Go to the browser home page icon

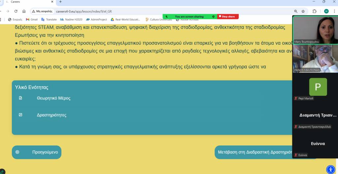click(x=24, y=12)
